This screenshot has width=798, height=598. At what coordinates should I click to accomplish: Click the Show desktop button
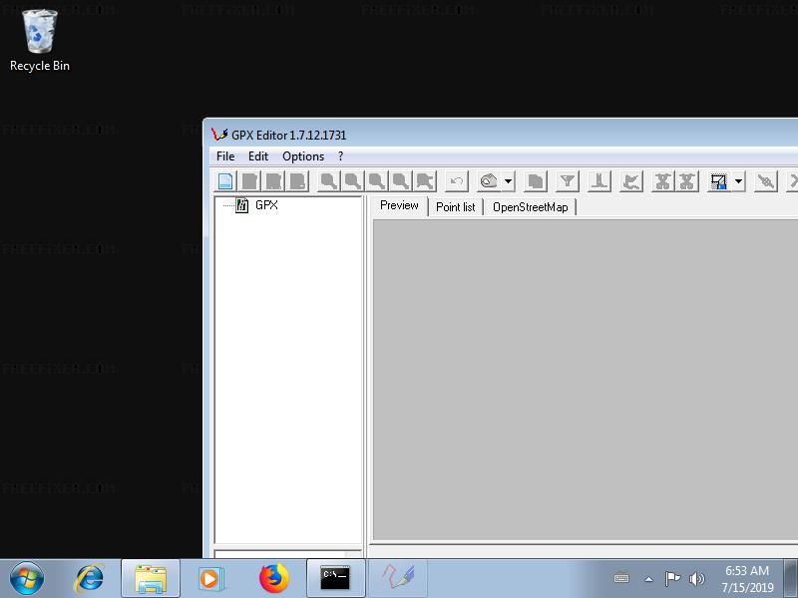[790, 578]
